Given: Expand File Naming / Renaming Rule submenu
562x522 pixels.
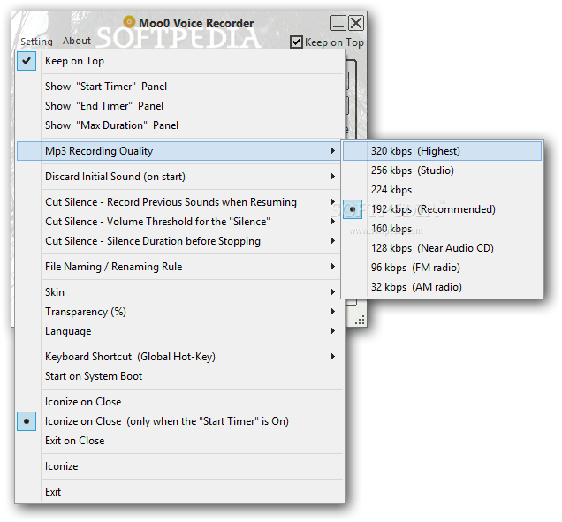Looking at the screenshot, I should click(180, 267).
